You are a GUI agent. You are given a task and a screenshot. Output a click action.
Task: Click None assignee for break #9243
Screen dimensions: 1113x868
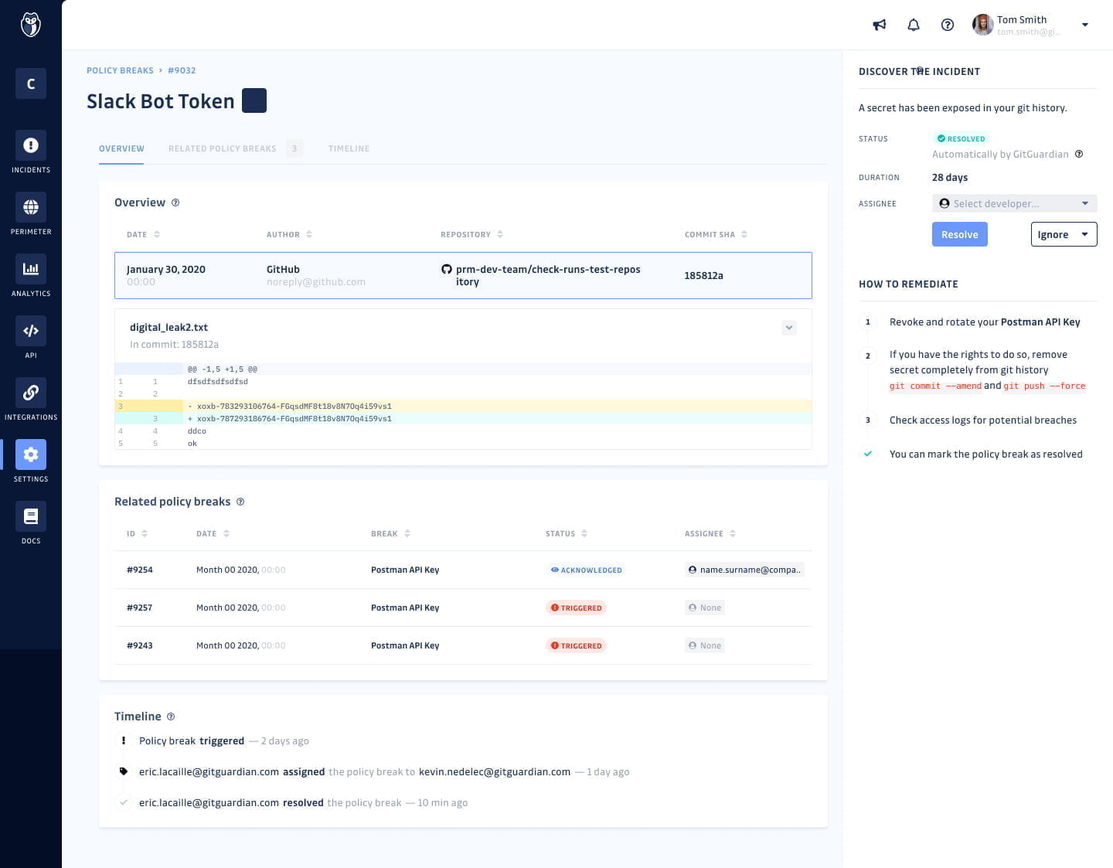(704, 645)
